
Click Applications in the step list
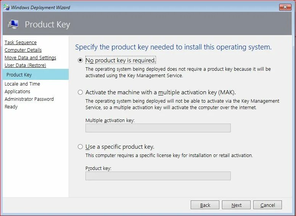point(17,91)
